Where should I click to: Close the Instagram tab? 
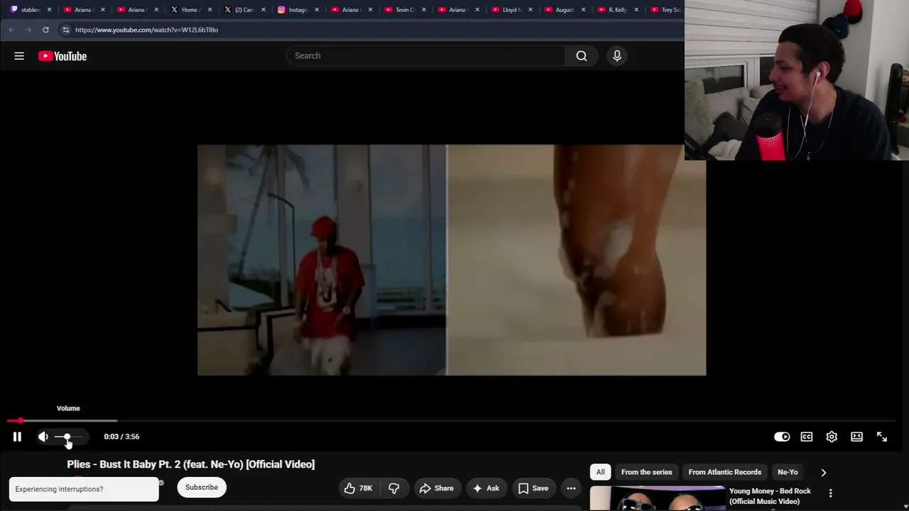[317, 10]
